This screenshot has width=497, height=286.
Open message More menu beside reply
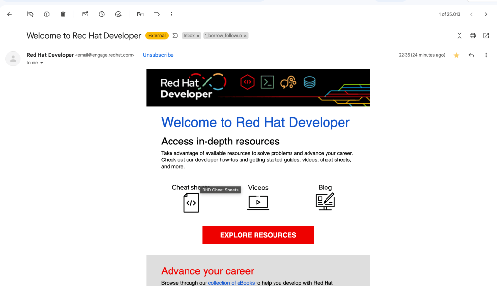click(x=486, y=55)
